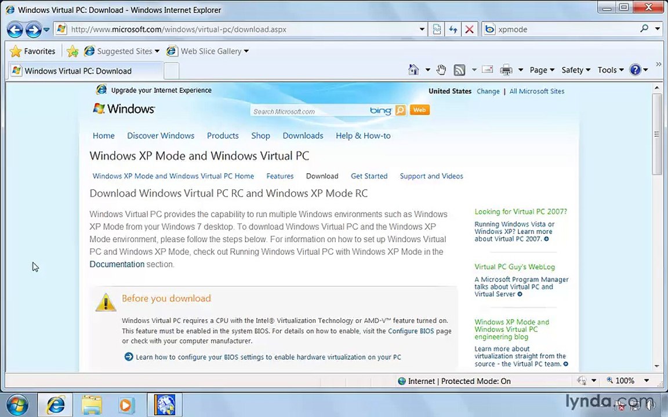668x417 pixels.
Task: Open the Page menu
Action: pyautogui.click(x=542, y=70)
